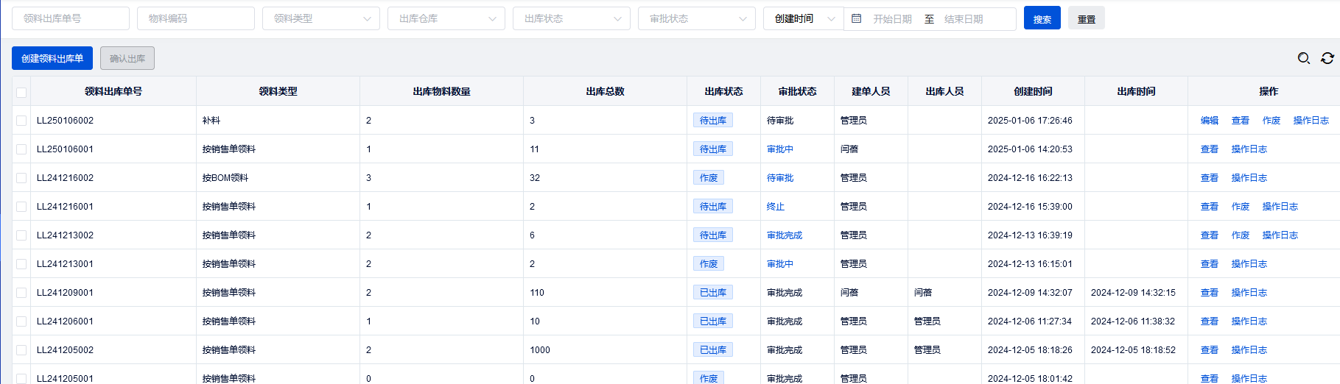Expand the 出库仓库 dropdown

point(446,18)
